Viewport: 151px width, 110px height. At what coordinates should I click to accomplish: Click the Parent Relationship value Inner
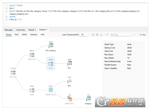[129, 62]
